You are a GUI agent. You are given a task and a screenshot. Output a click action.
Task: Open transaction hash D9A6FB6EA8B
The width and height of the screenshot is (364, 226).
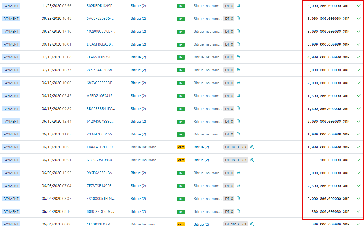[x=101, y=44]
